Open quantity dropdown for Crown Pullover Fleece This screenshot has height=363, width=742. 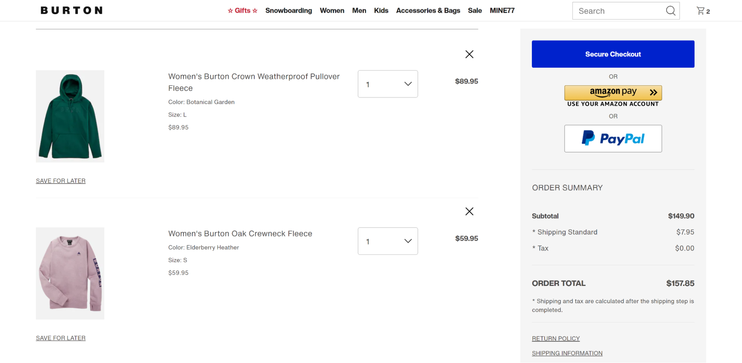pyautogui.click(x=388, y=84)
